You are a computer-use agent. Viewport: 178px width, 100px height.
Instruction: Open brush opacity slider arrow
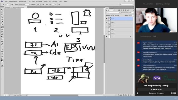coord(41,4)
